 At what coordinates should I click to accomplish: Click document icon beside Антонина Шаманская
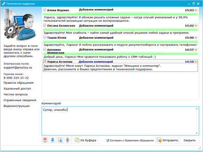45,49
